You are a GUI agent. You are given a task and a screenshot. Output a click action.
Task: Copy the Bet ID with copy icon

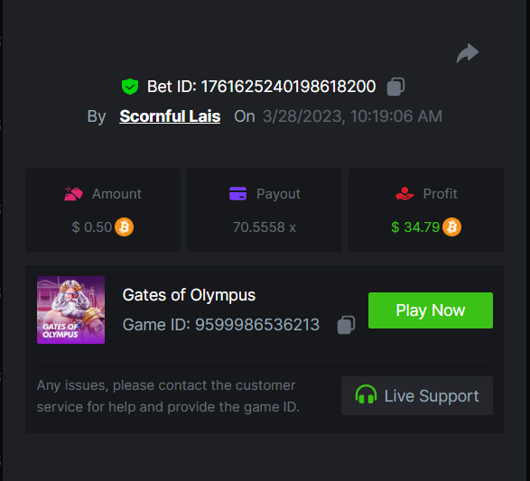pos(395,87)
